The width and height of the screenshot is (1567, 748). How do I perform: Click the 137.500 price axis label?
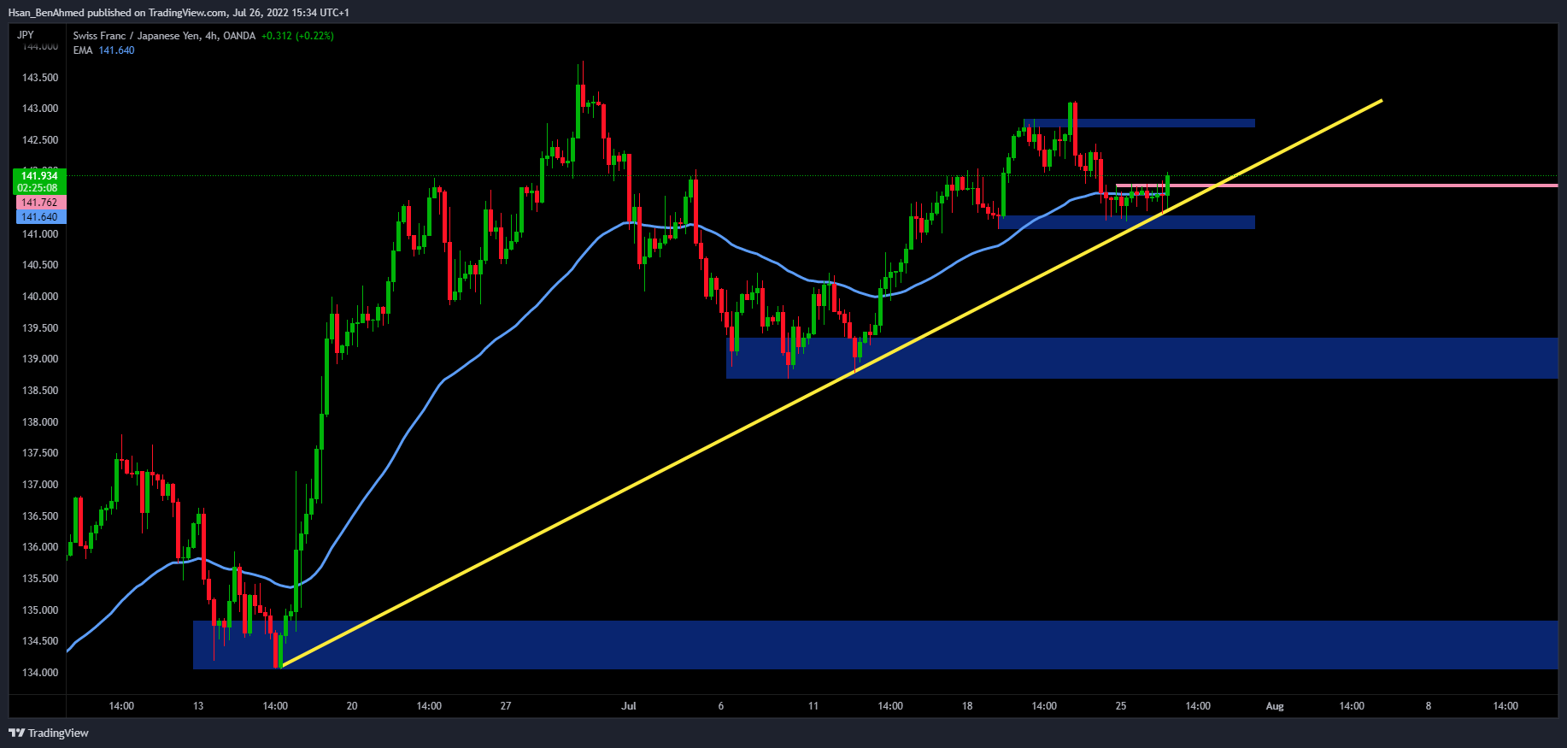click(x=40, y=453)
